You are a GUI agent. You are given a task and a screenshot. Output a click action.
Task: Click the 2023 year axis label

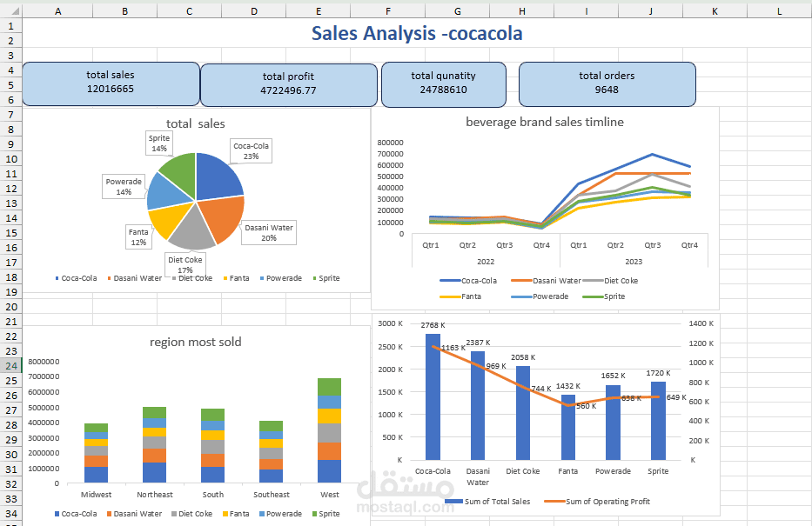point(634,262)
